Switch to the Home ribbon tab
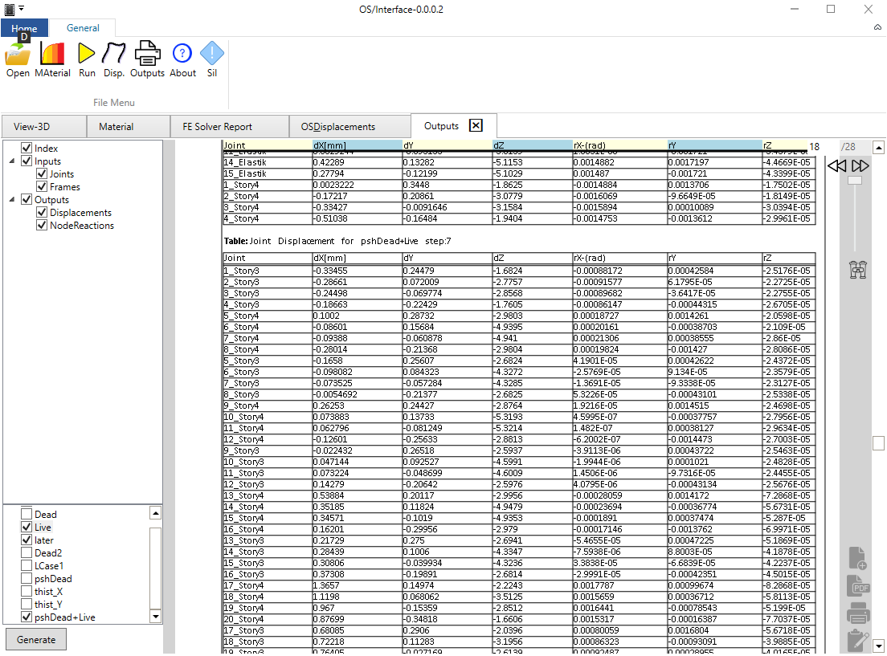887x656 pixels. tap(24, 28)
